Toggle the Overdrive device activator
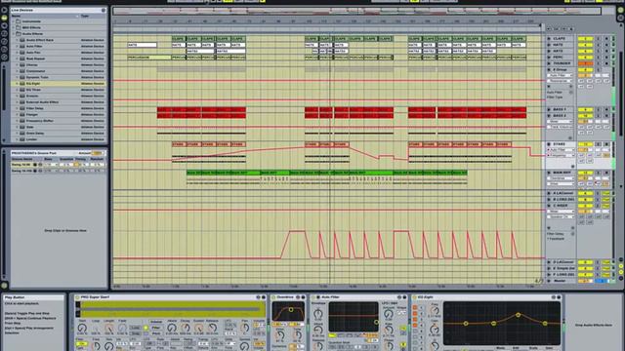The height and width of the screenshot is (351, 625). [273, 297]
